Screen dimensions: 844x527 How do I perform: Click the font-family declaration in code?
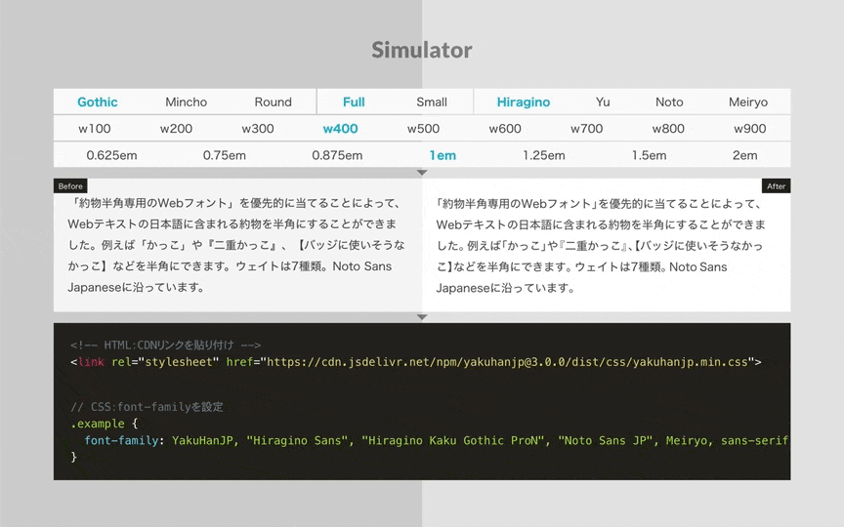point(436,440)
